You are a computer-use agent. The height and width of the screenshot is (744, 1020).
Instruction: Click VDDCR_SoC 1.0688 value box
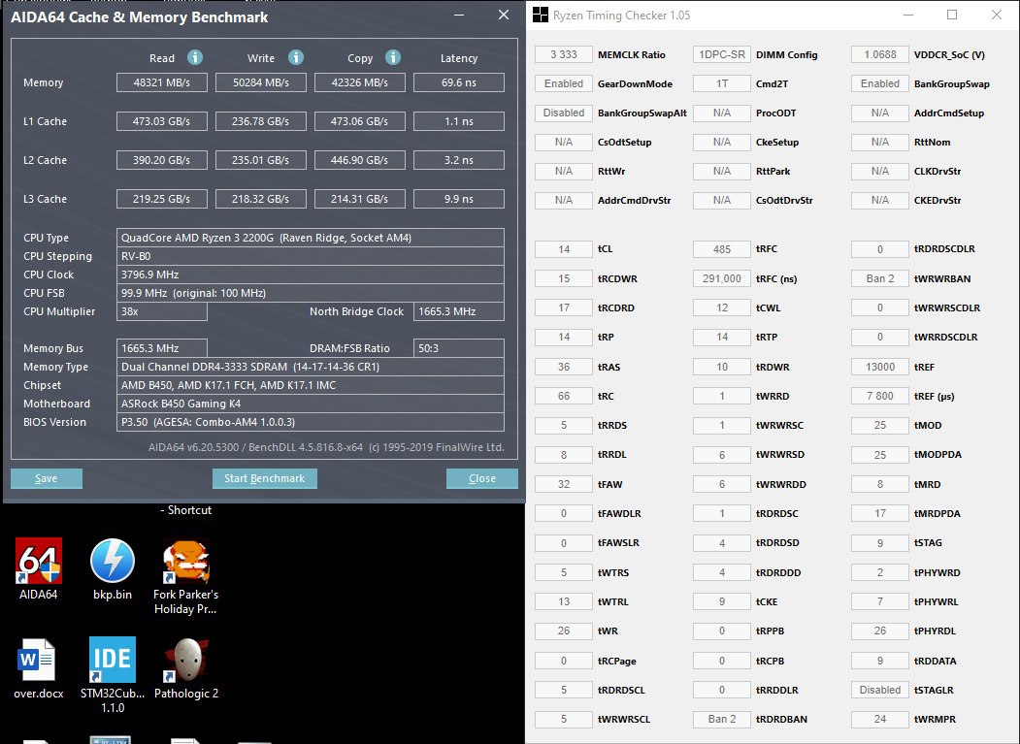pyautogui.click(x=879, y=54)
